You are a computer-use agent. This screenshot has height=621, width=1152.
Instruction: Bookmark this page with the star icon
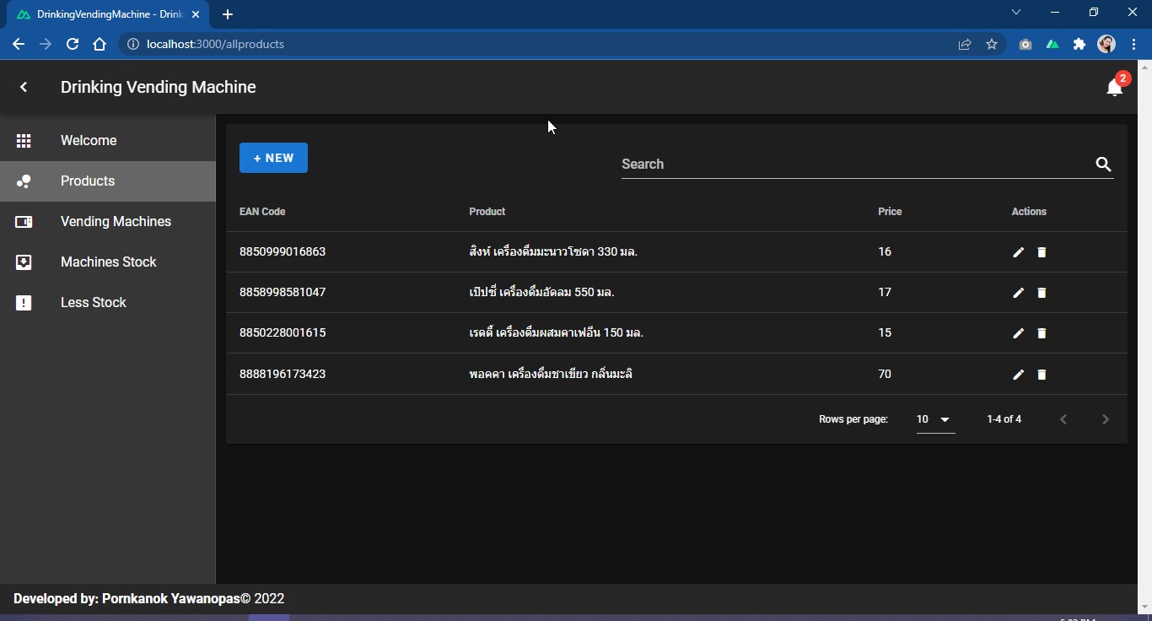pos(992,44)
